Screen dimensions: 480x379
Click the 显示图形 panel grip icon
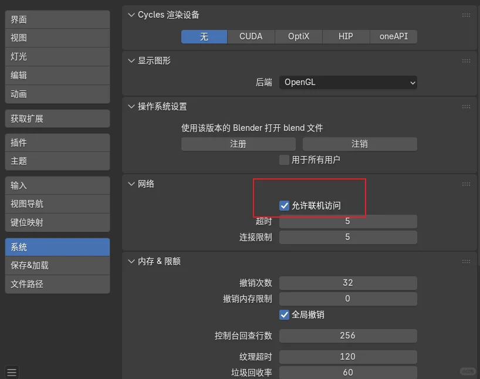click(x=466, y=60)
